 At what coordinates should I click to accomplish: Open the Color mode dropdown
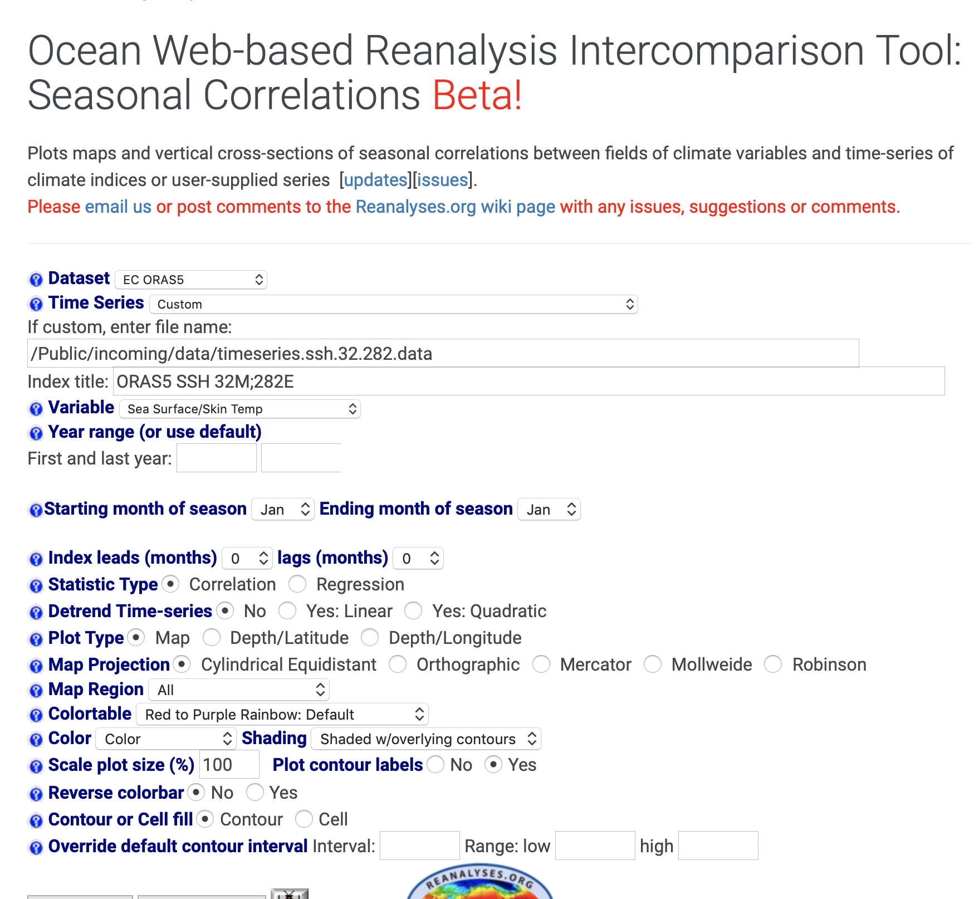(x=166, y=739)
